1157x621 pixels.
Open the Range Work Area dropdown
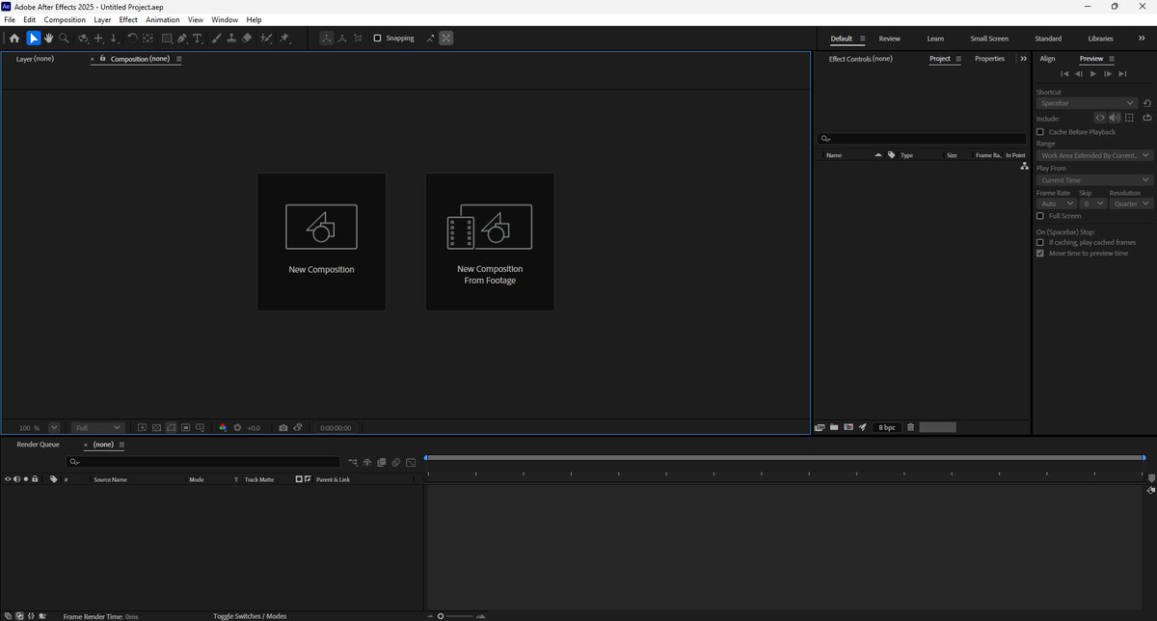[1094, 155]
